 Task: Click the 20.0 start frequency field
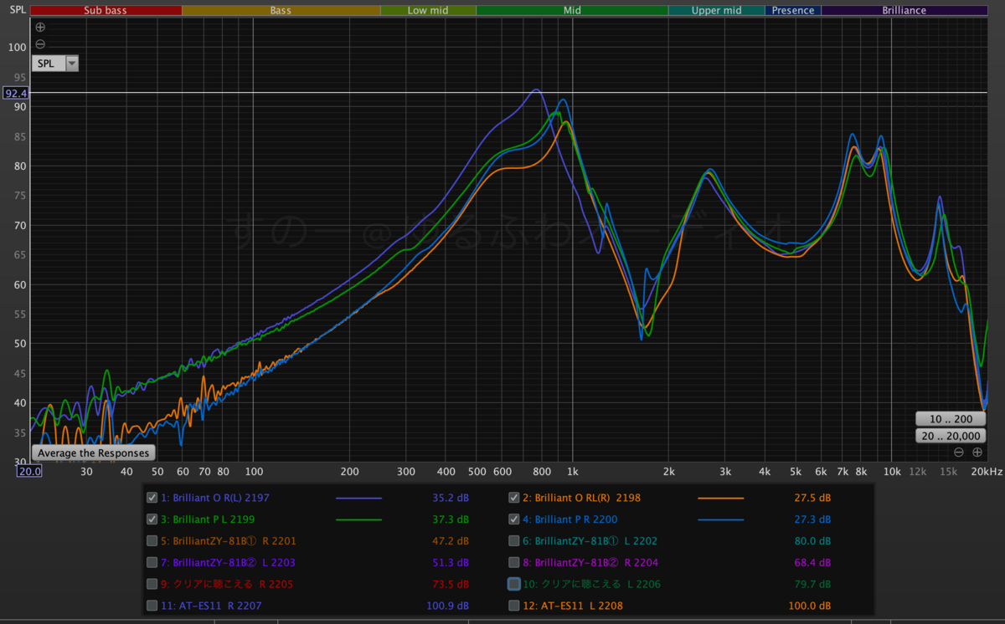point(29,471)
